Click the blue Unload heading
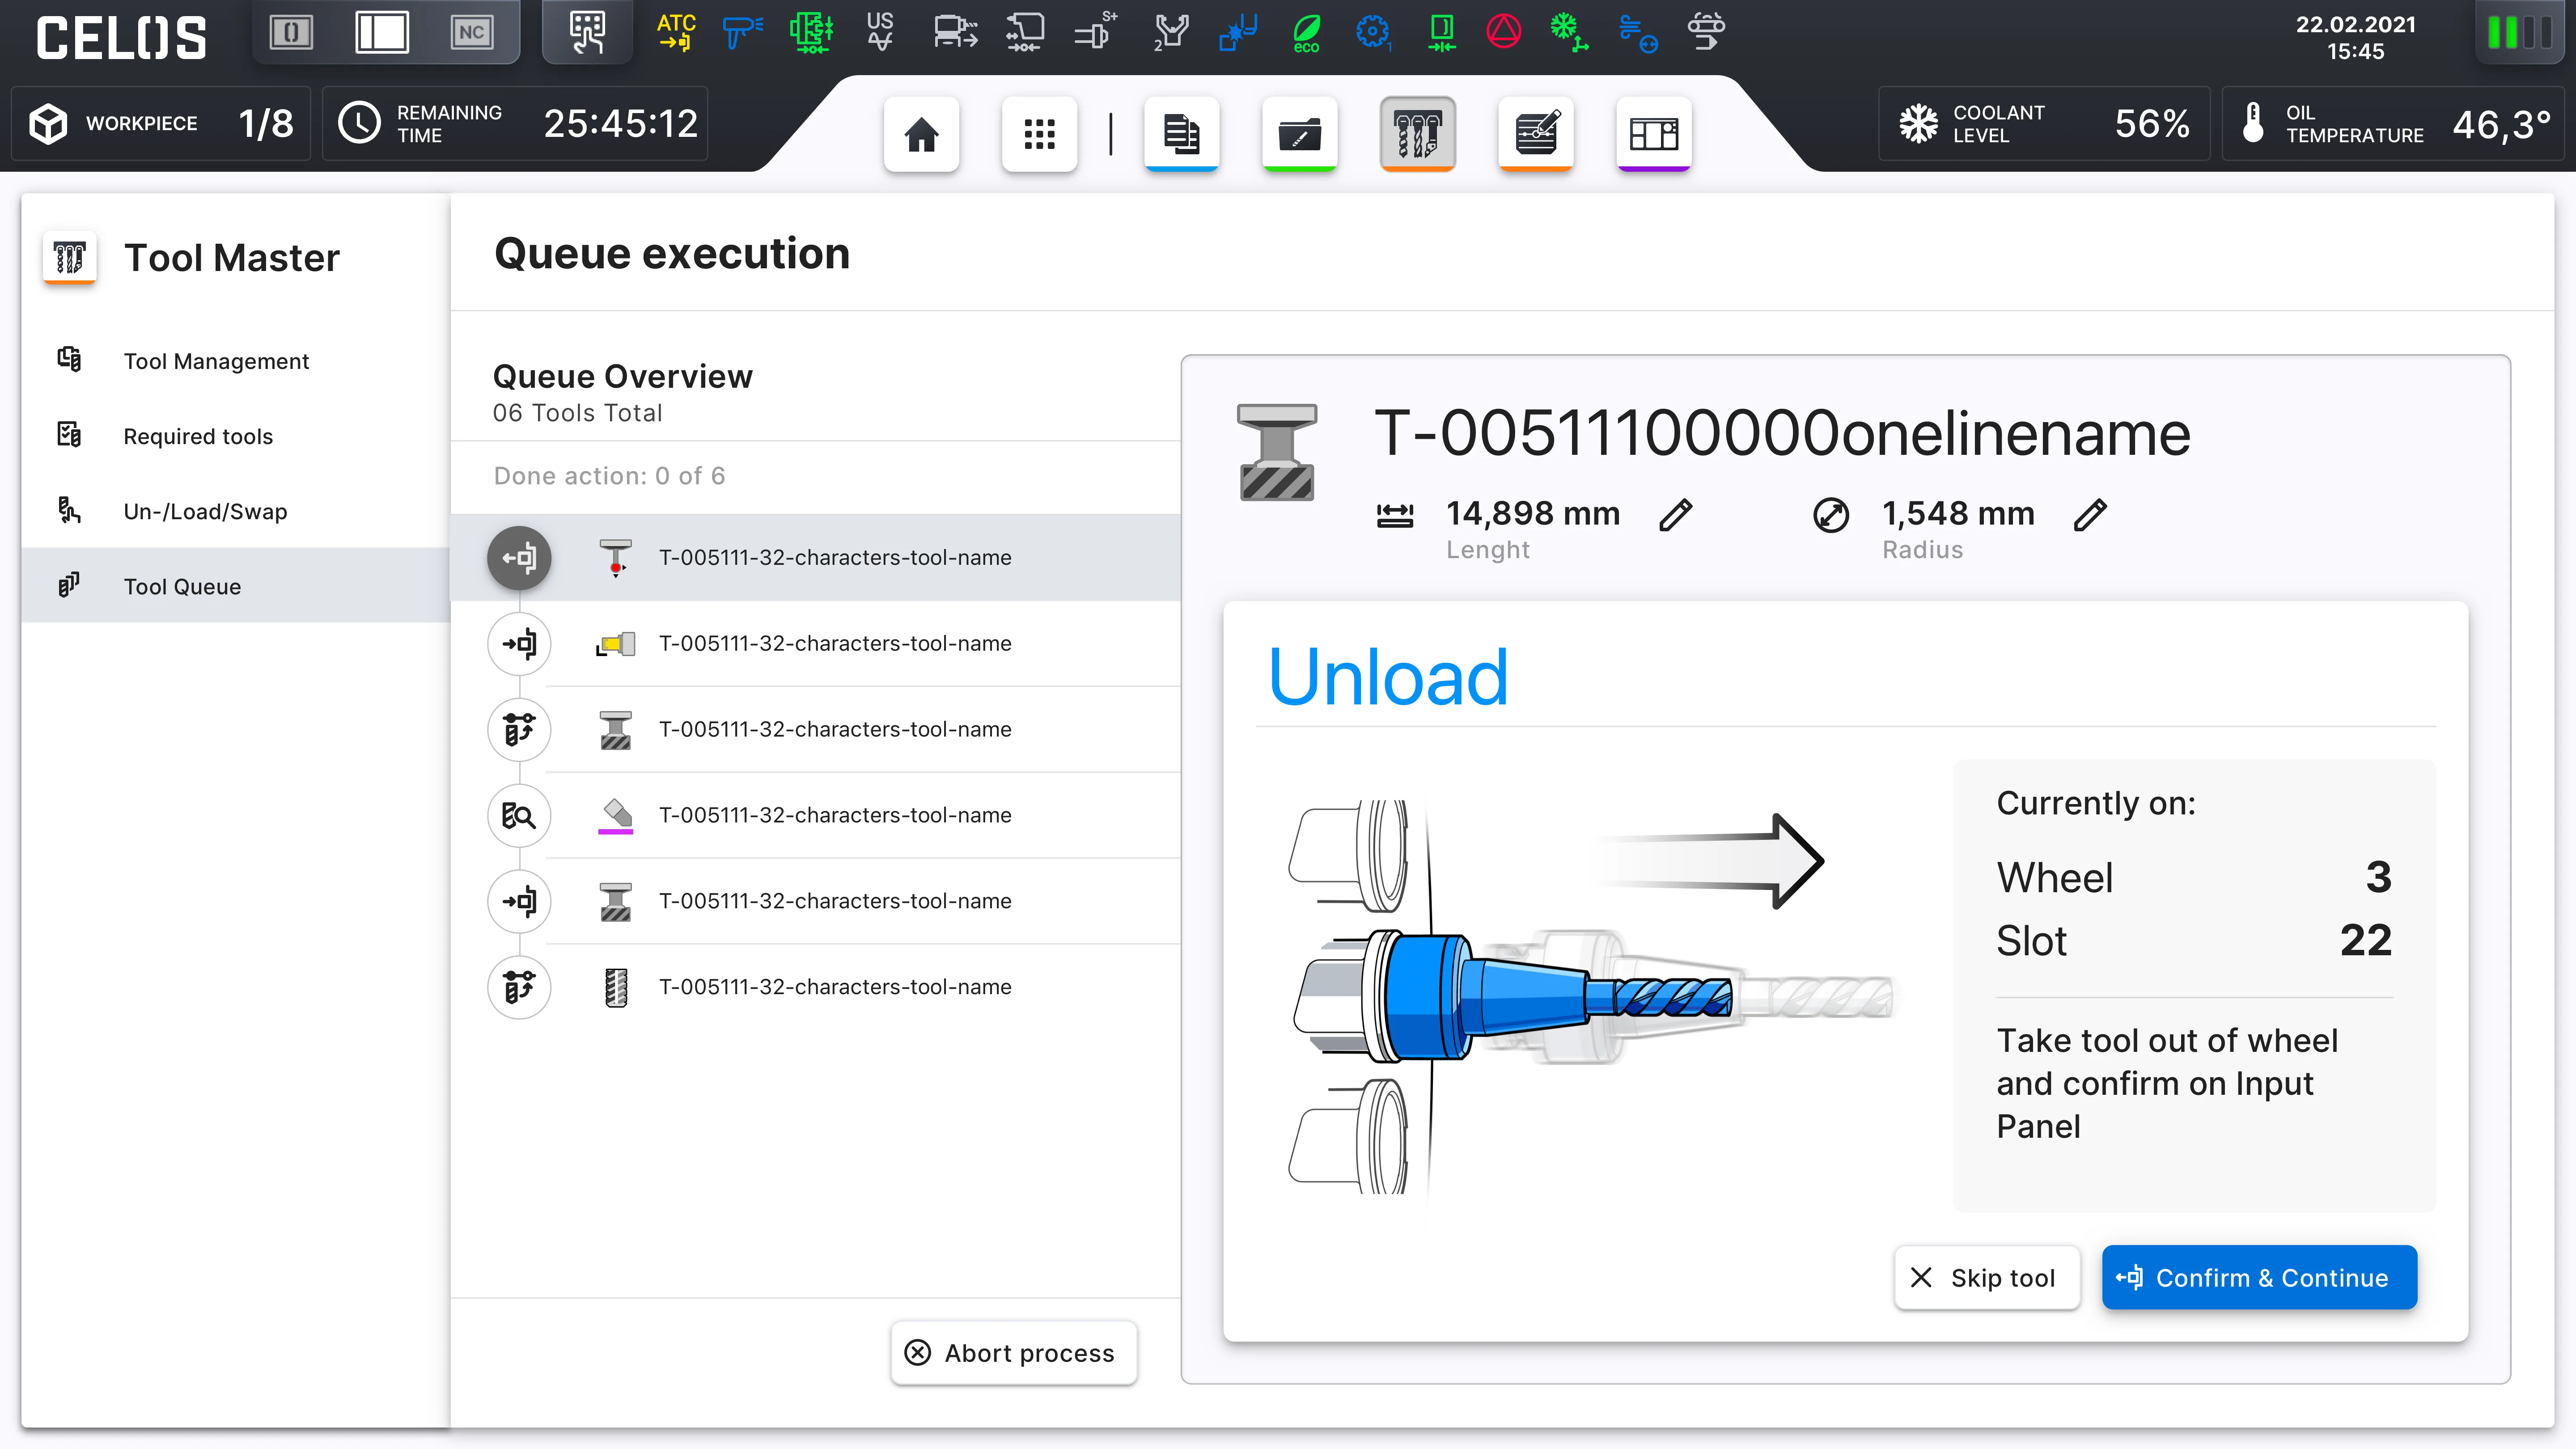The image size is (2576, 1449). tap(1388, 677)
